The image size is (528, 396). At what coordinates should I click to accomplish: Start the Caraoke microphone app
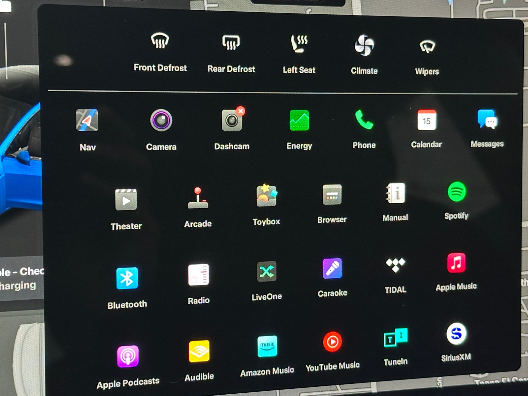[332, 268]
